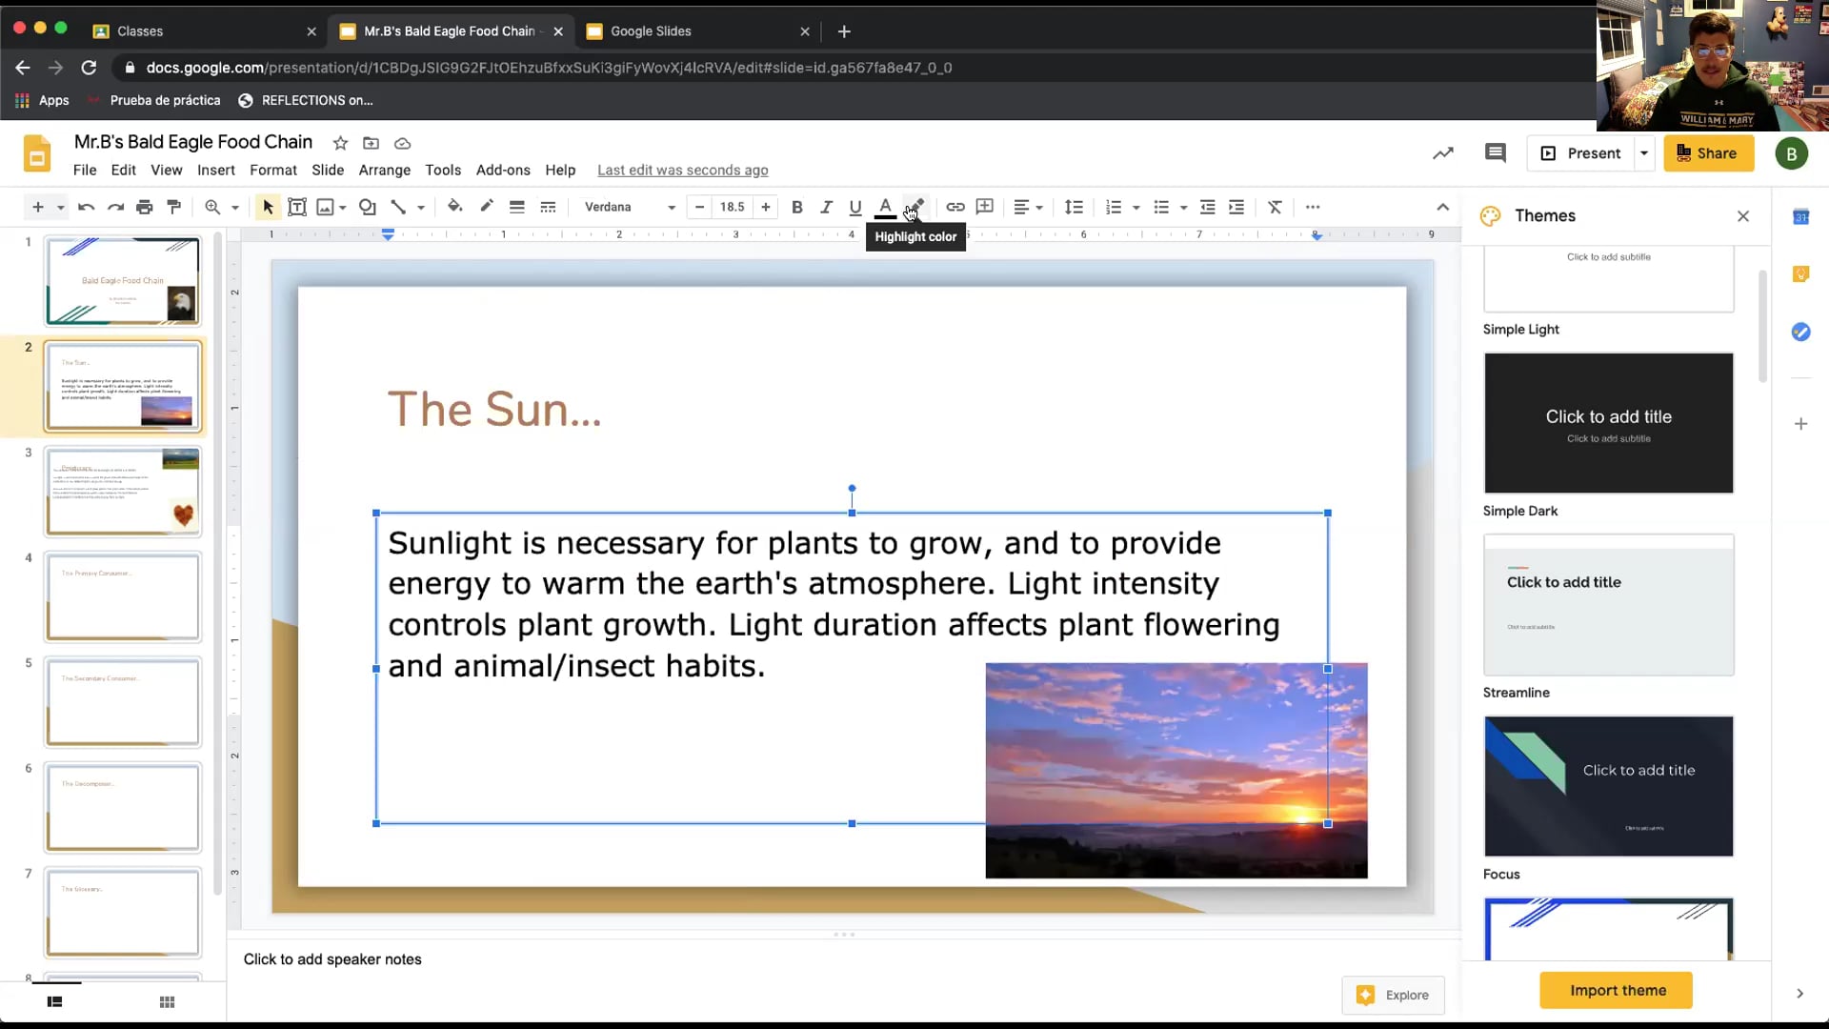
Task: Toggle underline formatting
Action: click(x=854, y=207)
